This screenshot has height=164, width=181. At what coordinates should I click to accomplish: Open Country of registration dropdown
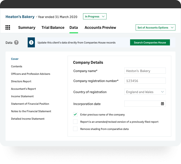145,92
